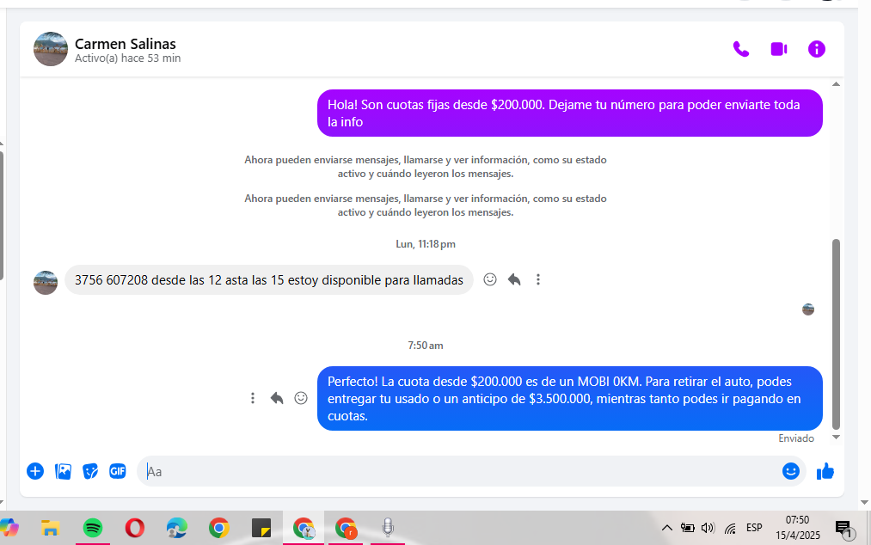Open battery status in system tray
The width and height of the screenshot is (871, 545).
pos(688,528)
